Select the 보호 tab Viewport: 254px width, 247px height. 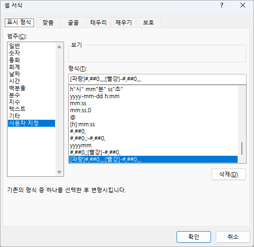pyautogui.click(x=148, y=22)
